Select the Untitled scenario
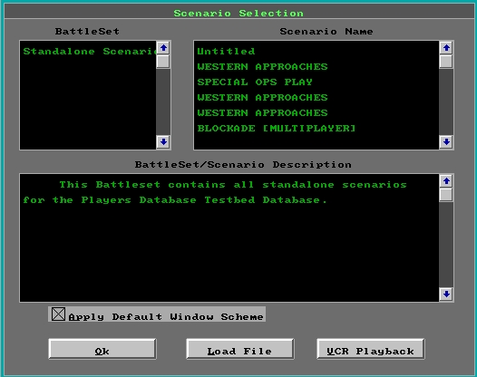Screen dimensions: 477x377 316,52
